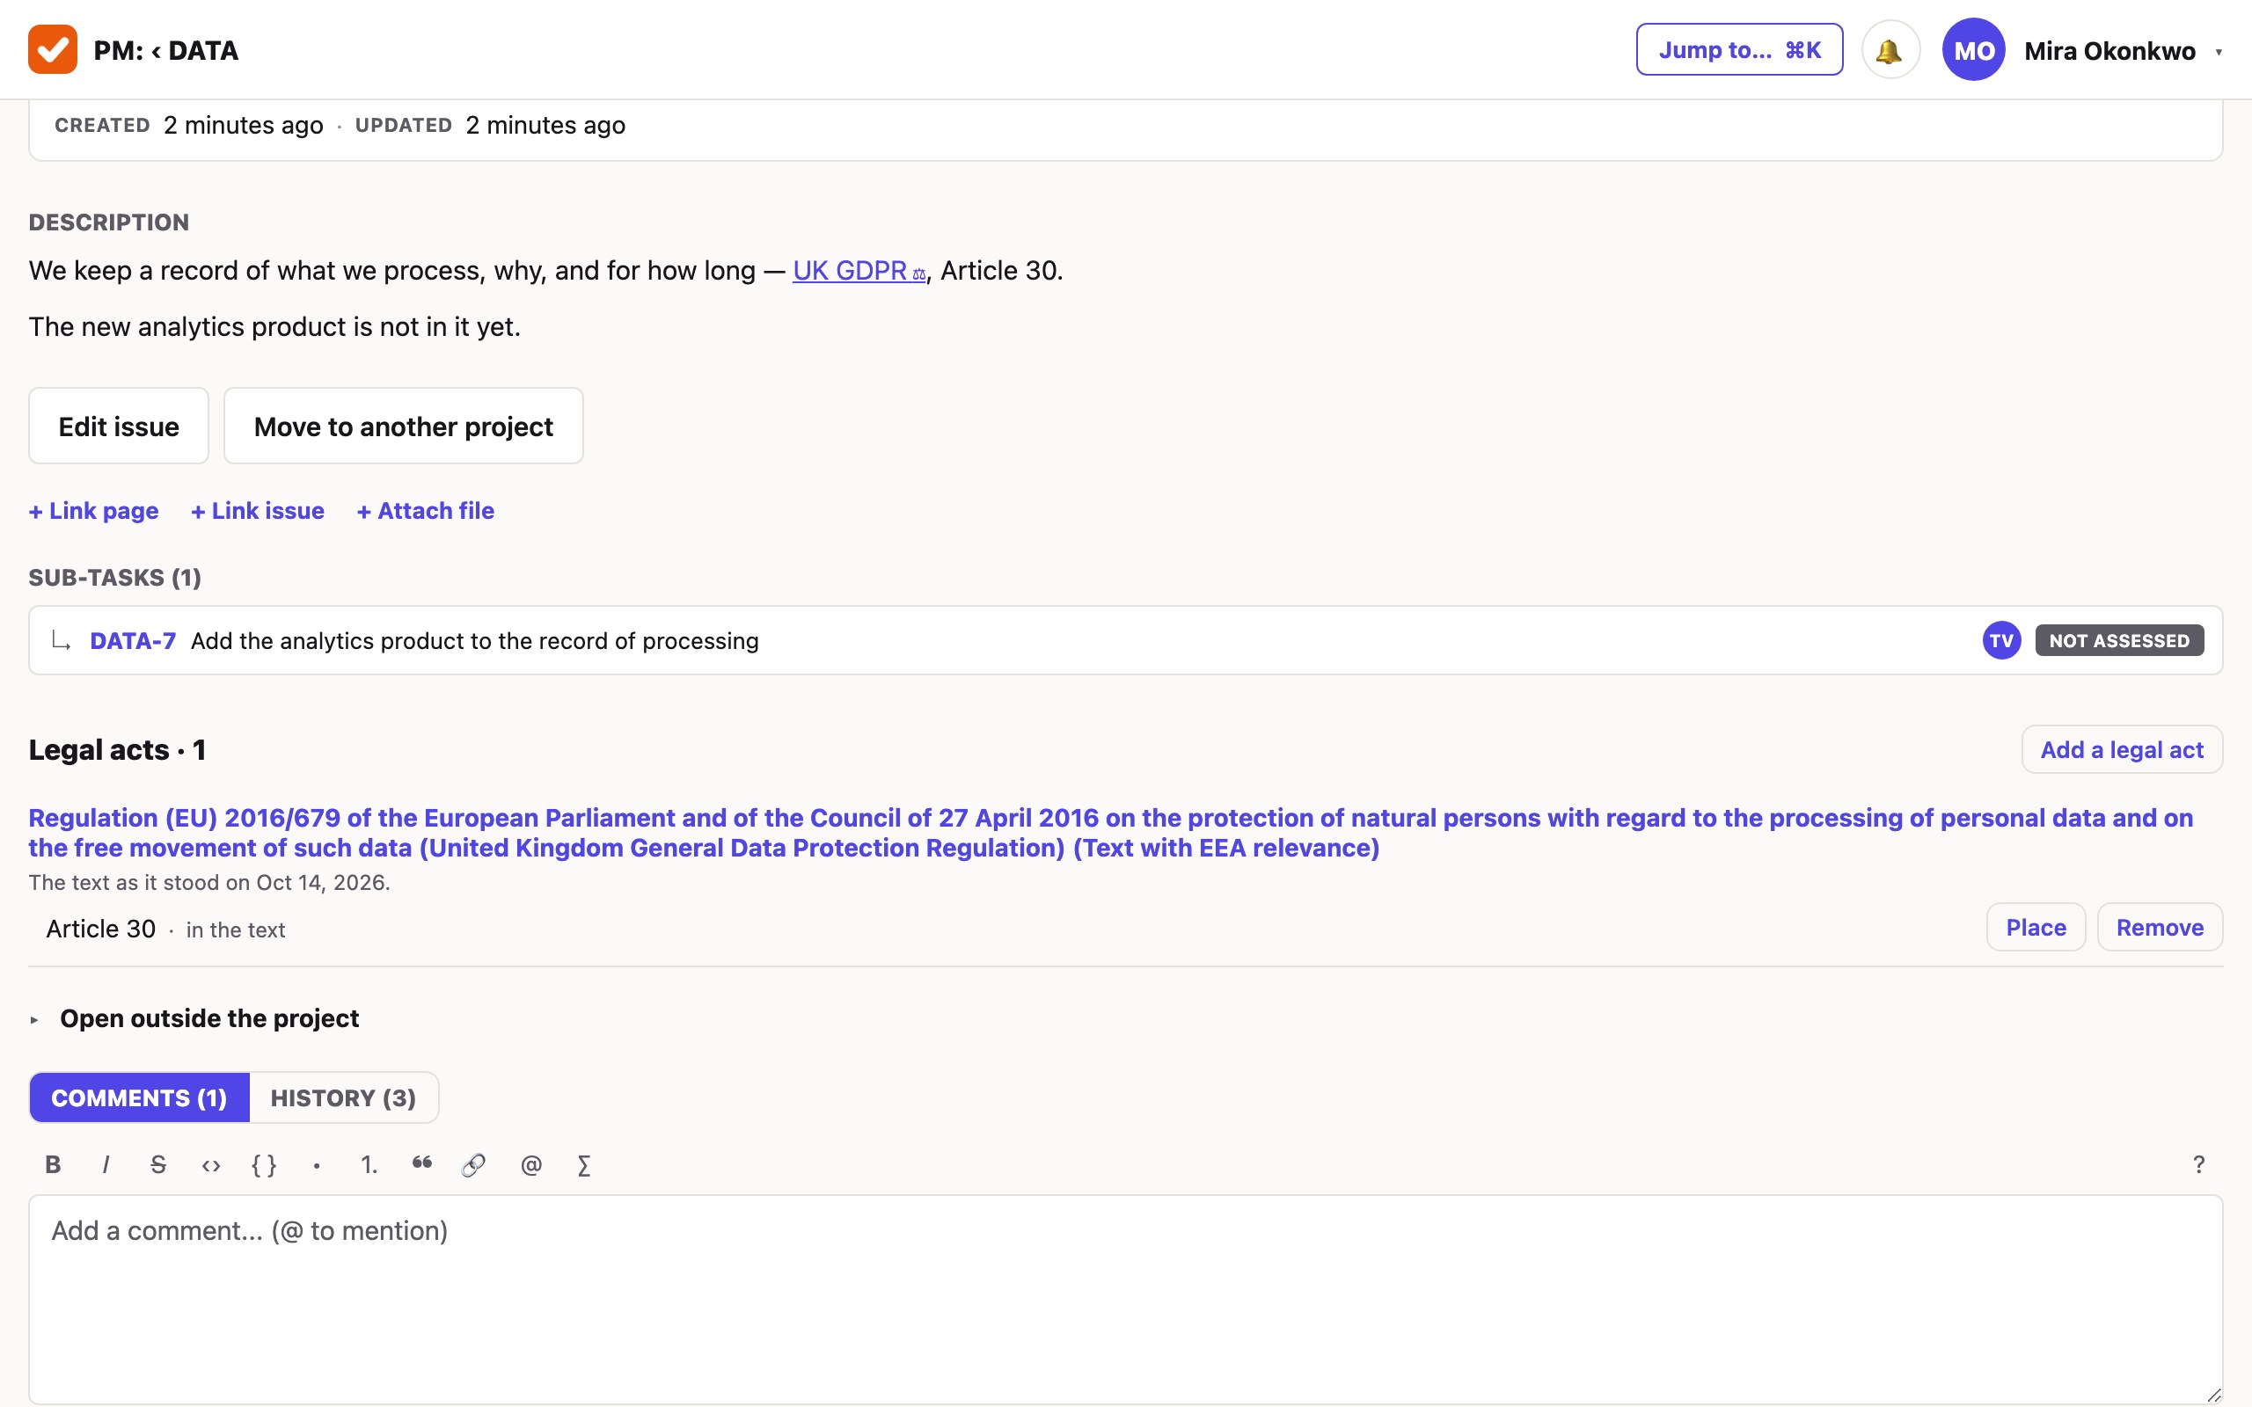
Task: Expand Open outside the project
Action: (194, 1018)
